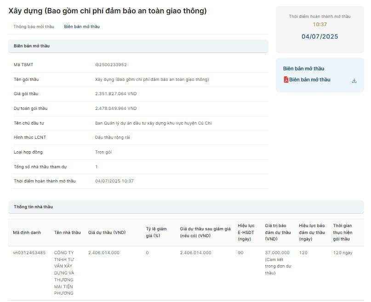Click the Giá gói thầu value 2.351.927.064 VND
The height and width of the screenshot is (302, 371).
[116, 94]
